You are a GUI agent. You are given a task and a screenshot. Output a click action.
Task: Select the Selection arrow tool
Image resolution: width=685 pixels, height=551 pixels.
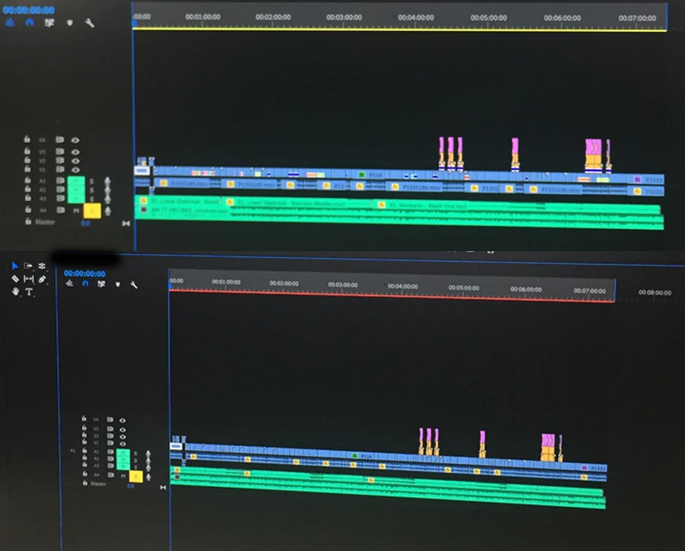(x=15, y=266)
